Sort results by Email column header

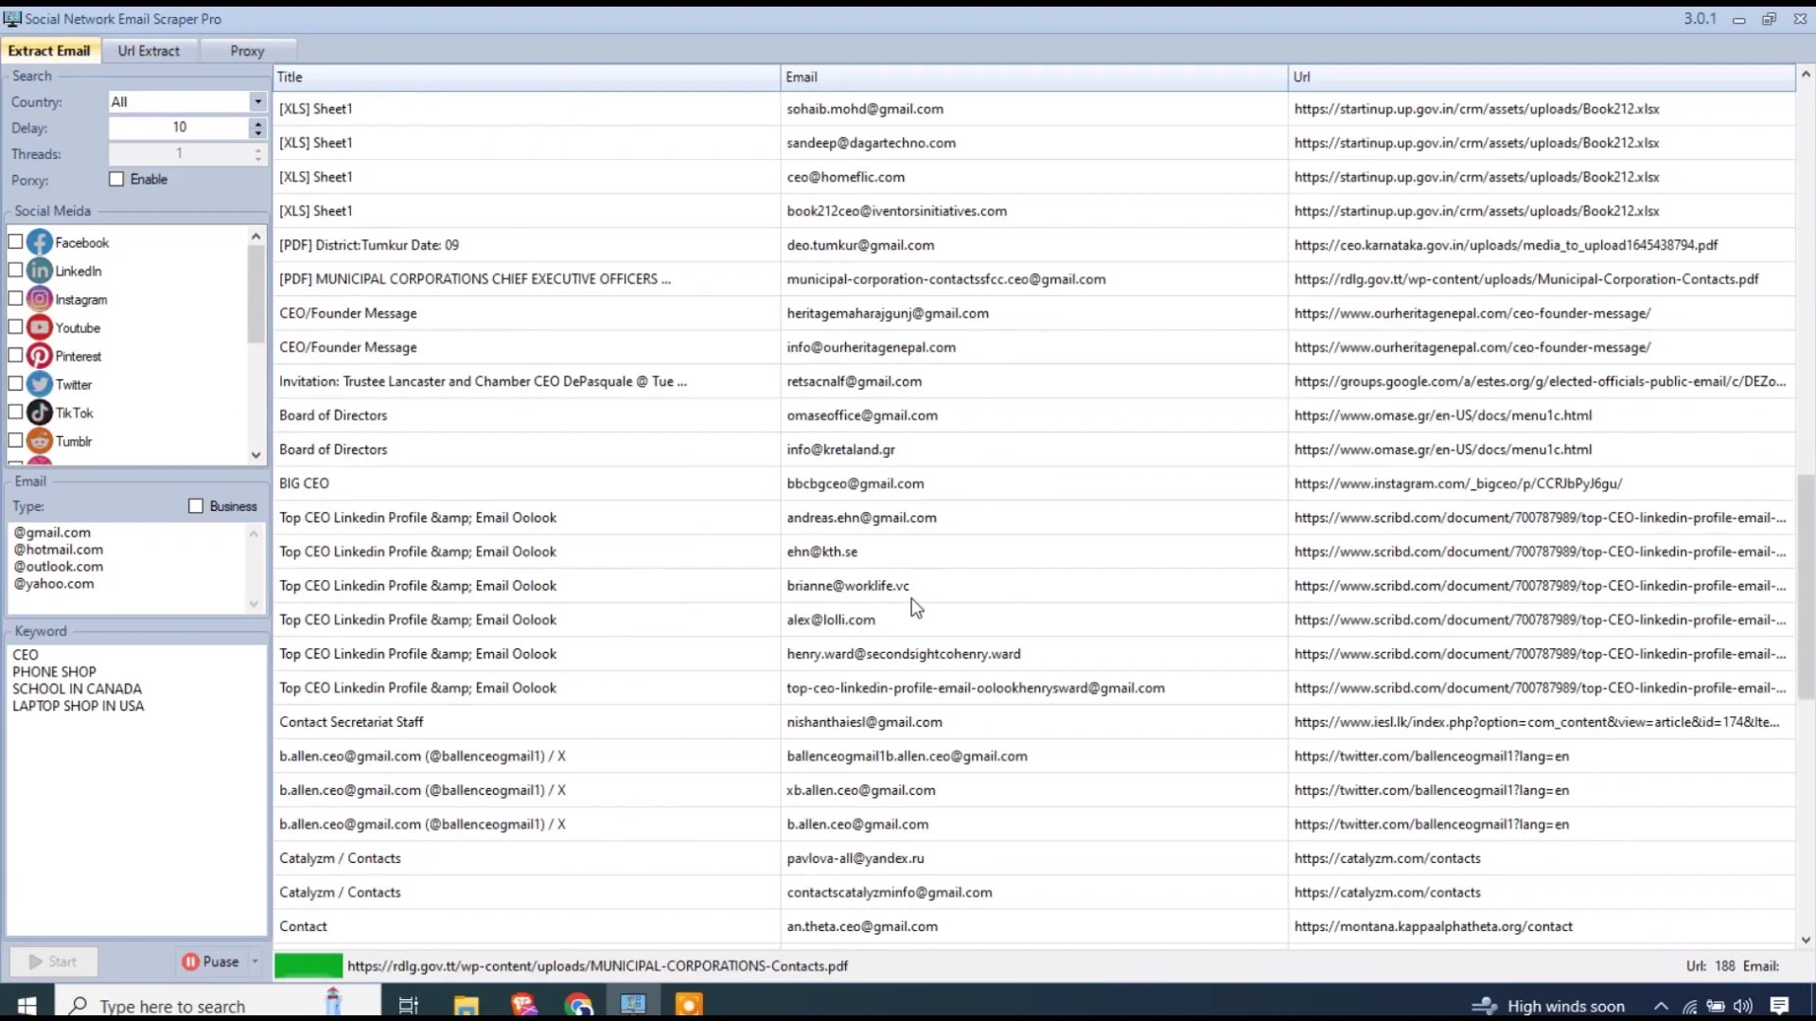click(x=1034, y=77)
